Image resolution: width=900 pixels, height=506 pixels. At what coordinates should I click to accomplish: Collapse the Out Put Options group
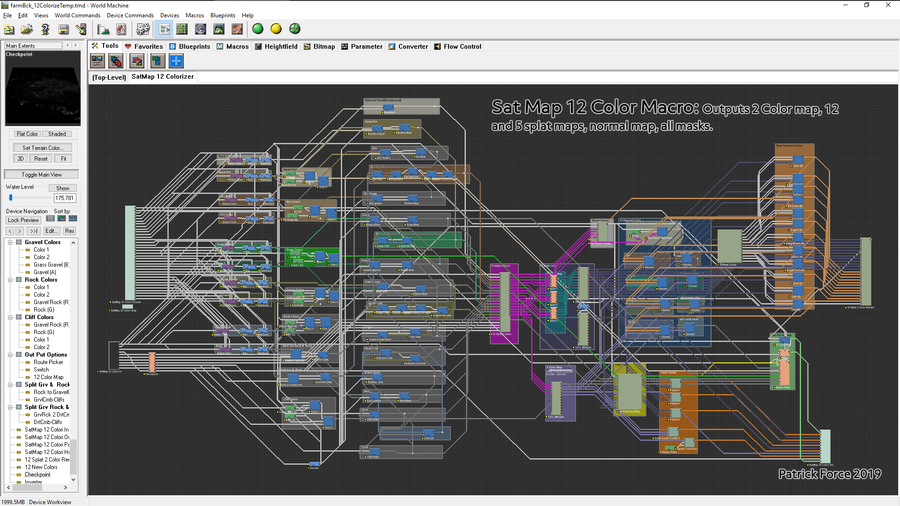point(10,355)
